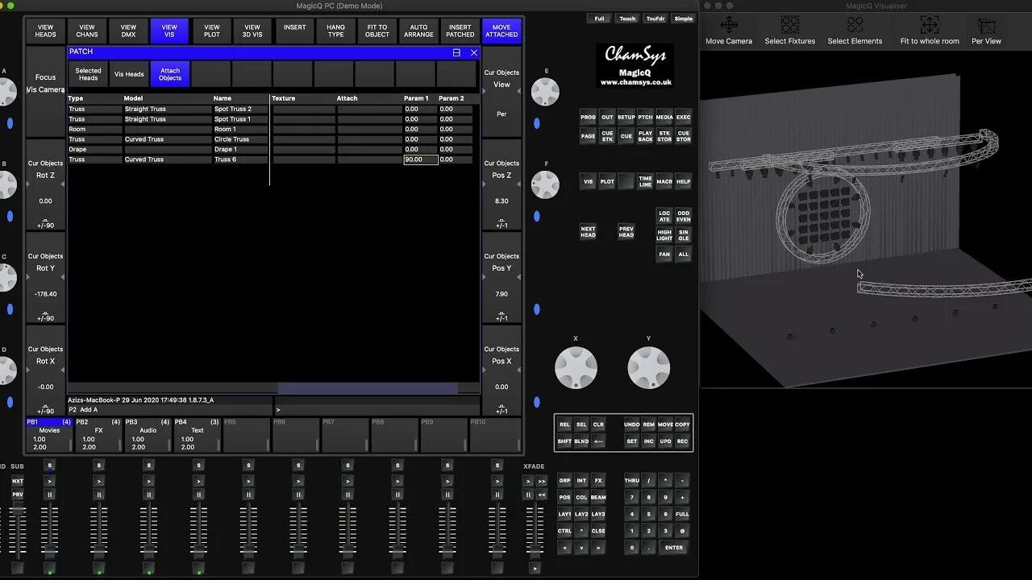
Task: Click the PREV HEAD key
Action: tap(626, 232)
